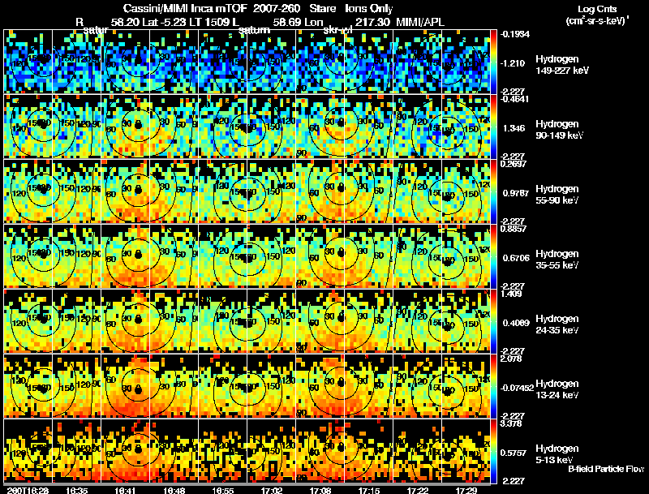Click the 'Ions Only' label in the title

coord(368,8)
